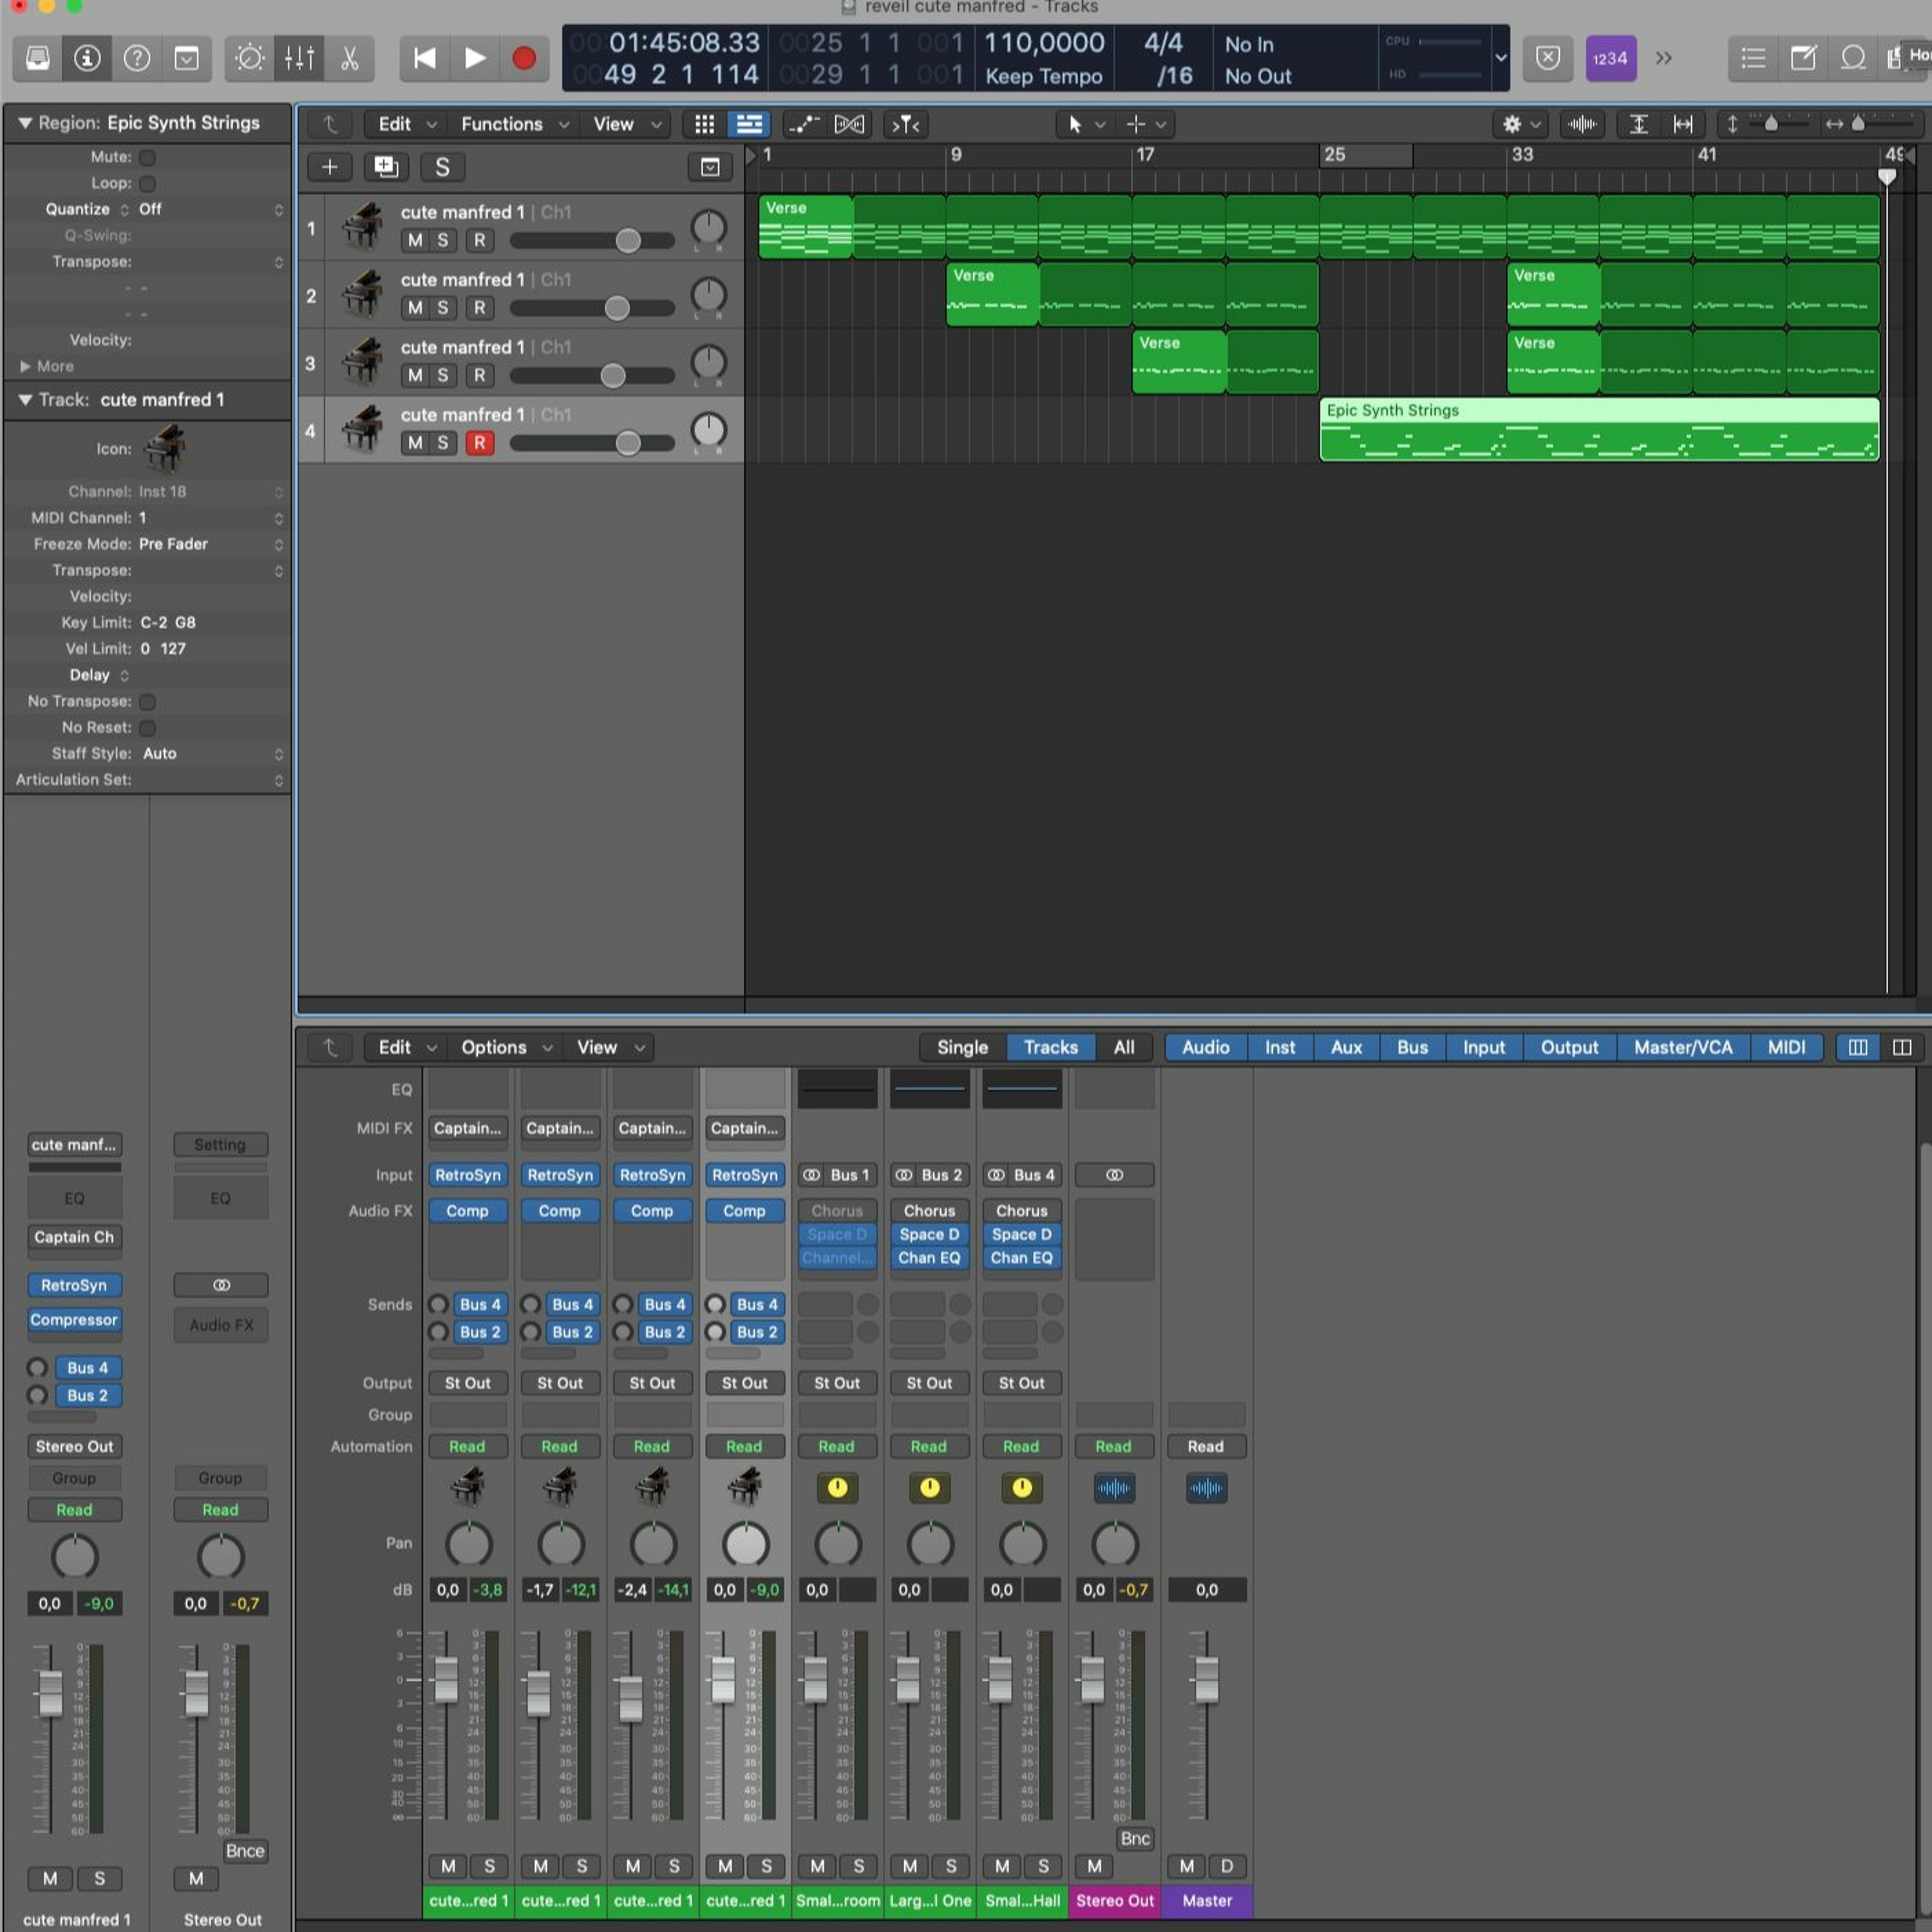Toggle the Flex show/hide icon
Screen dimensions: 1932x1932
[x=849, y=124]
